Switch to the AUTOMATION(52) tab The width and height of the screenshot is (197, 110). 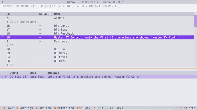(x=89, y=6)
